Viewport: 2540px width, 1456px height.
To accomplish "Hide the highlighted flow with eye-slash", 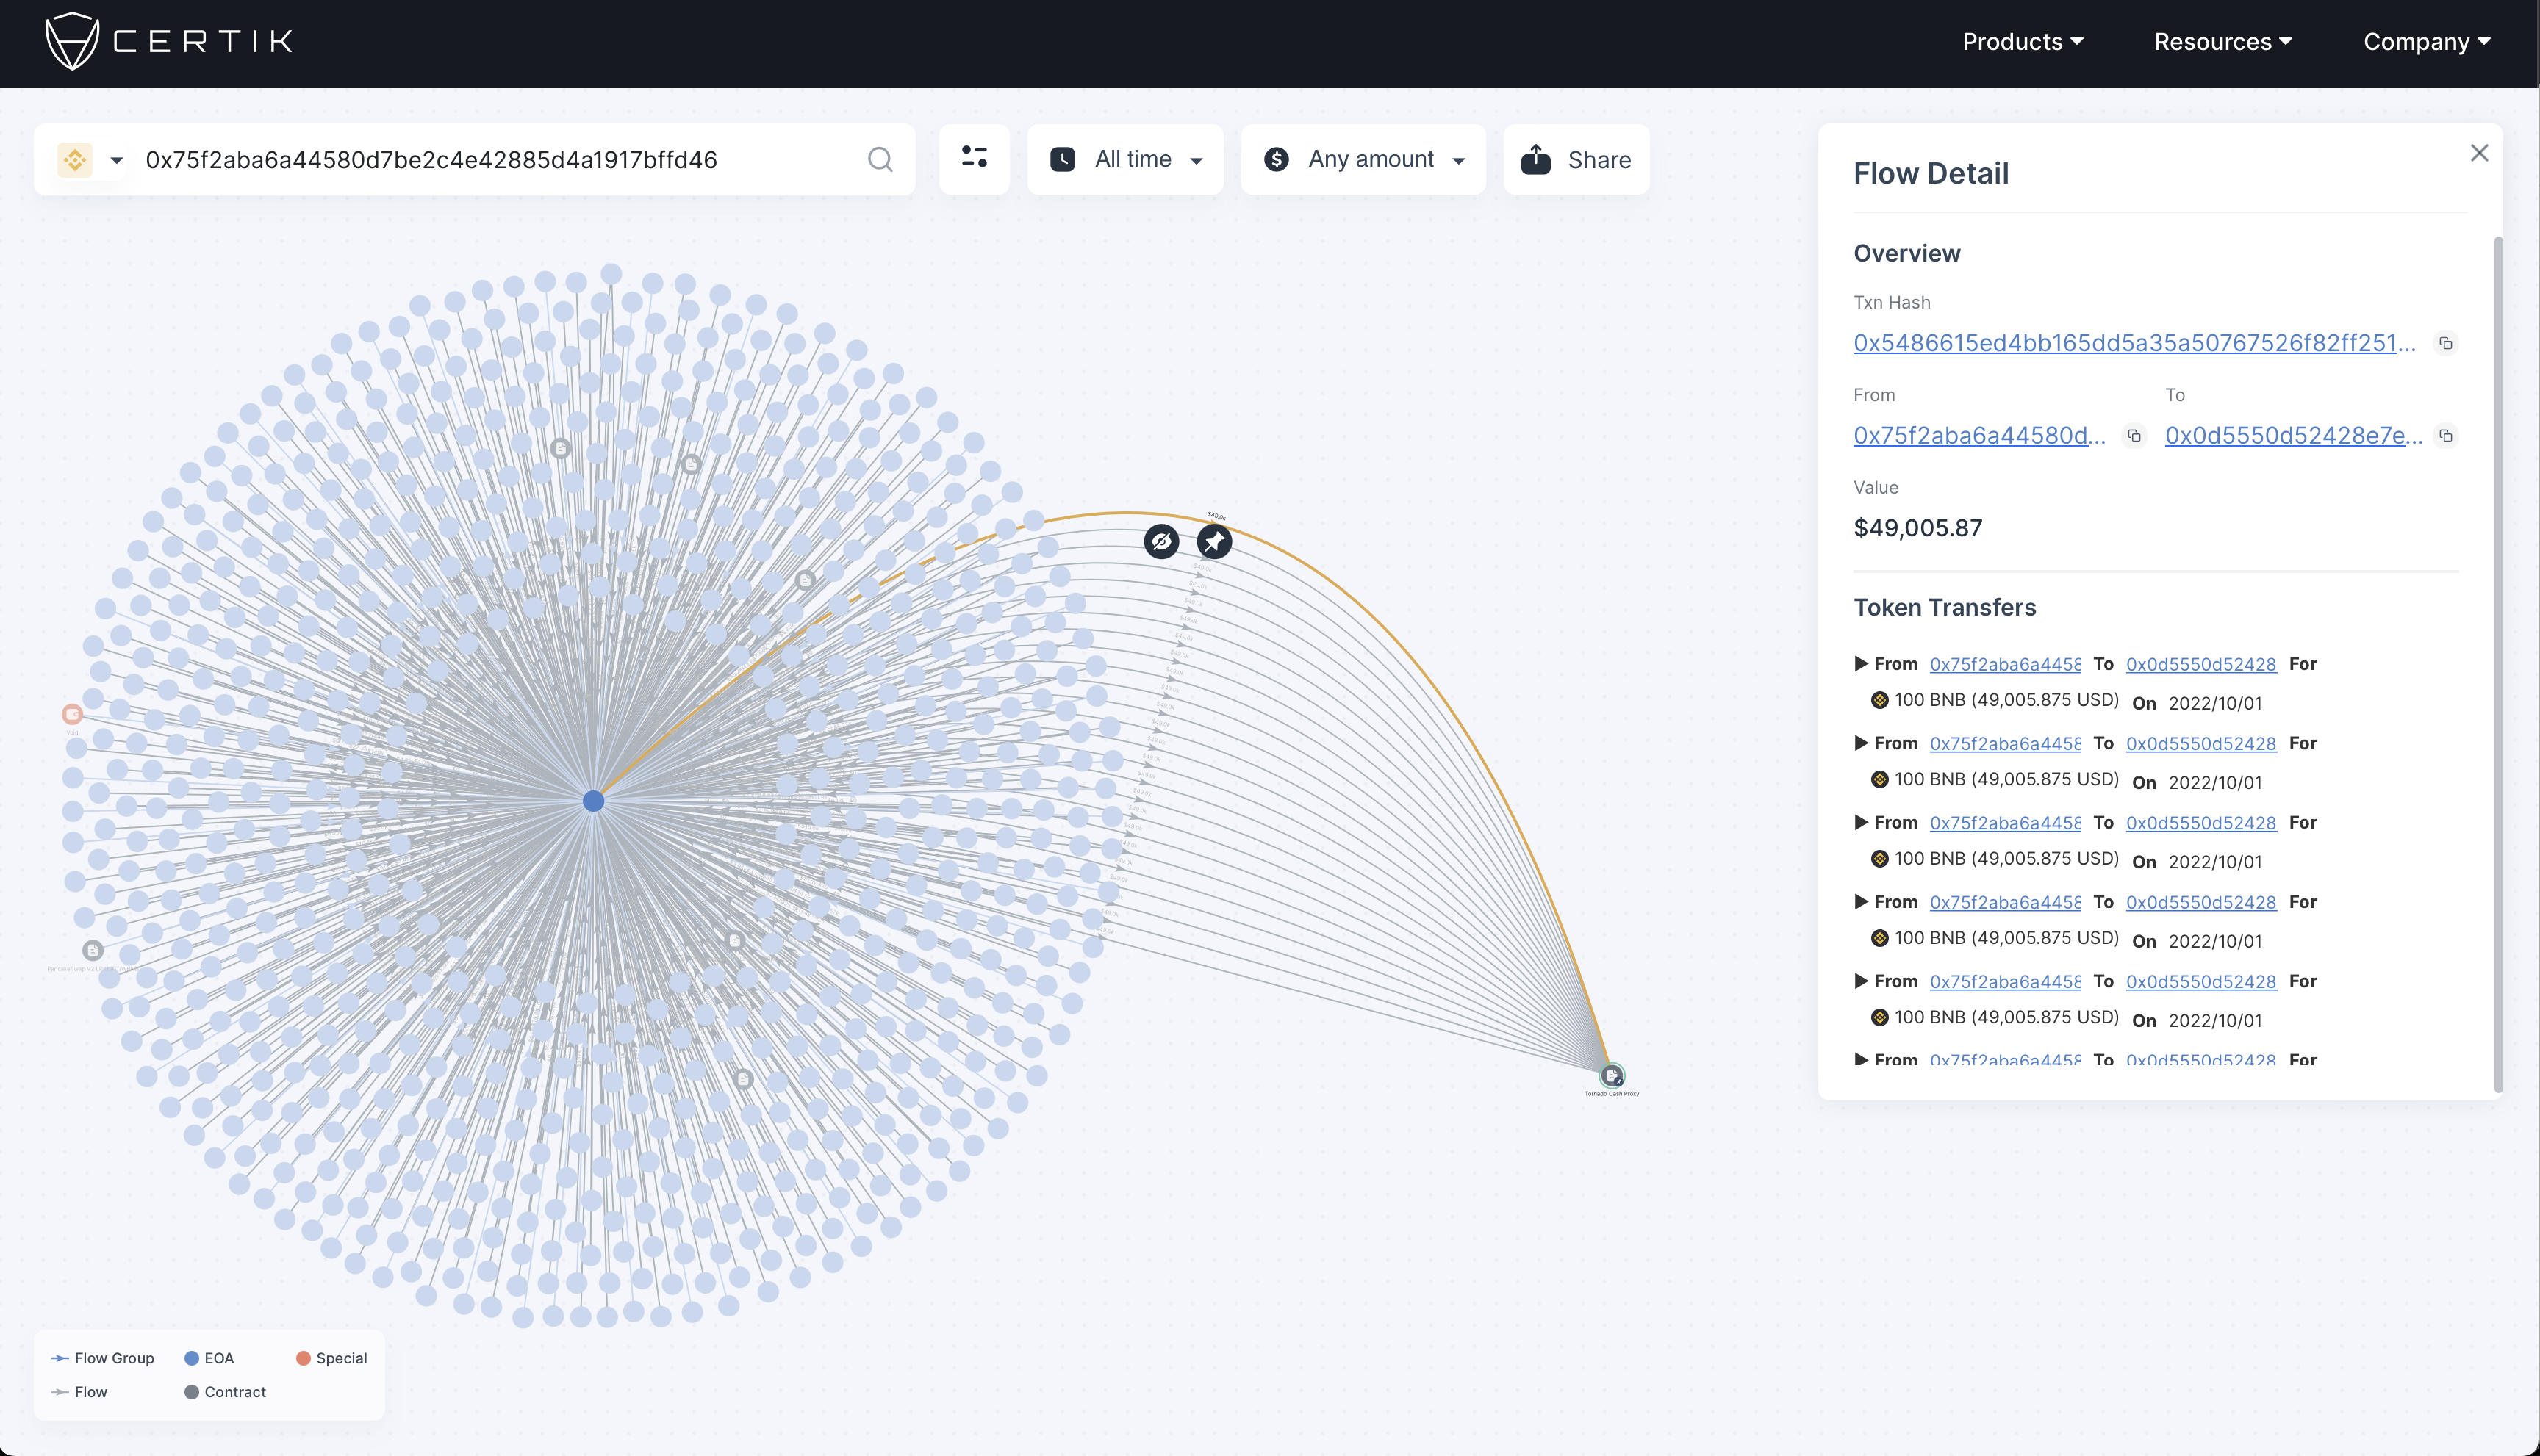I will click(1160, 542).
